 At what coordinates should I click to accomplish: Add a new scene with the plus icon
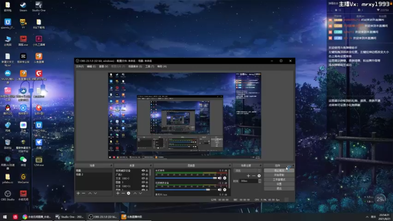click(78, 193)
